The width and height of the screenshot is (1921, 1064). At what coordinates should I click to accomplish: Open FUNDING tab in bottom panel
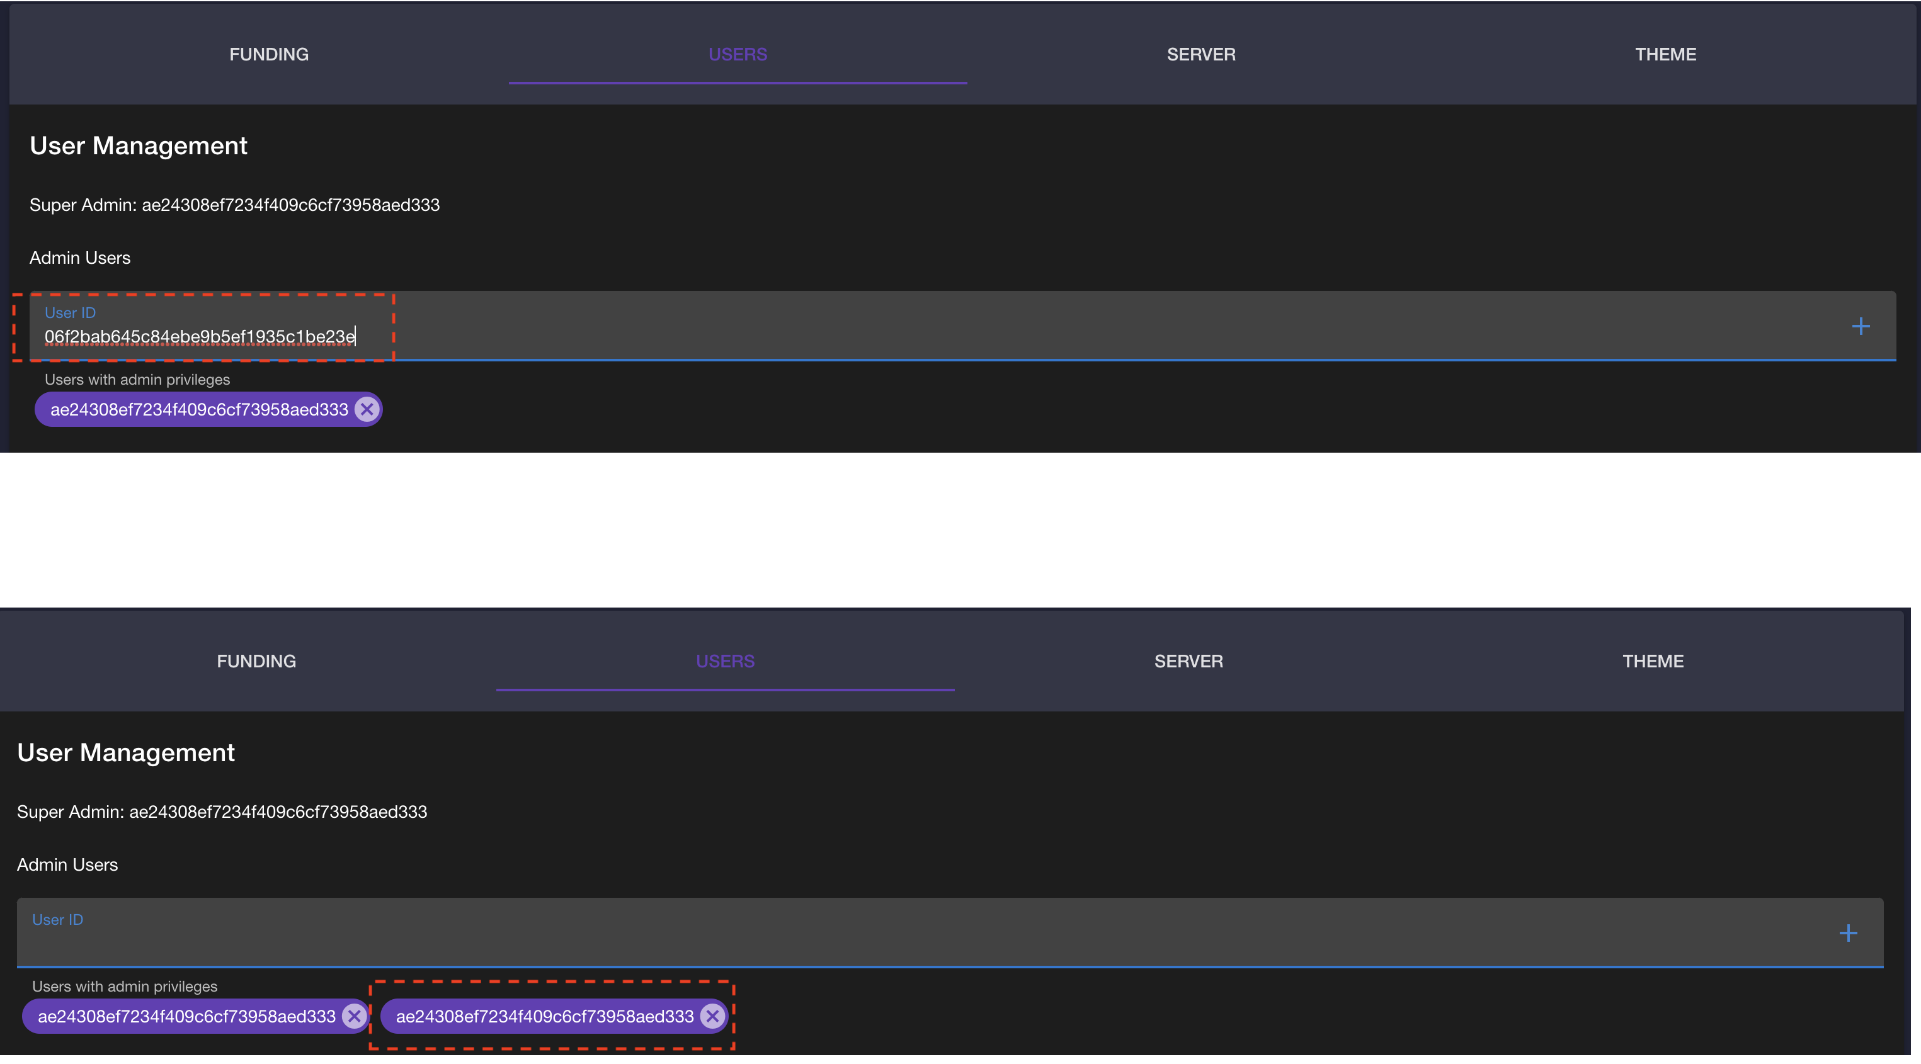(256, 661)
